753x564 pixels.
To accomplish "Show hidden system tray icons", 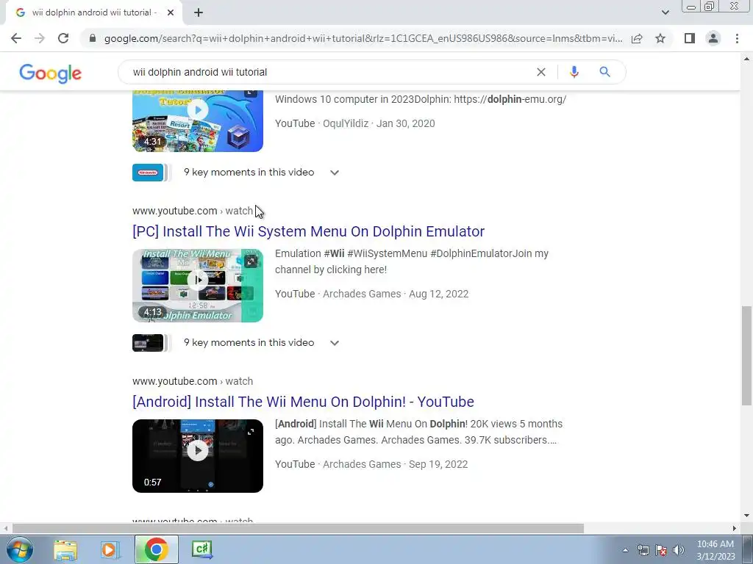I will coord(625,550).
